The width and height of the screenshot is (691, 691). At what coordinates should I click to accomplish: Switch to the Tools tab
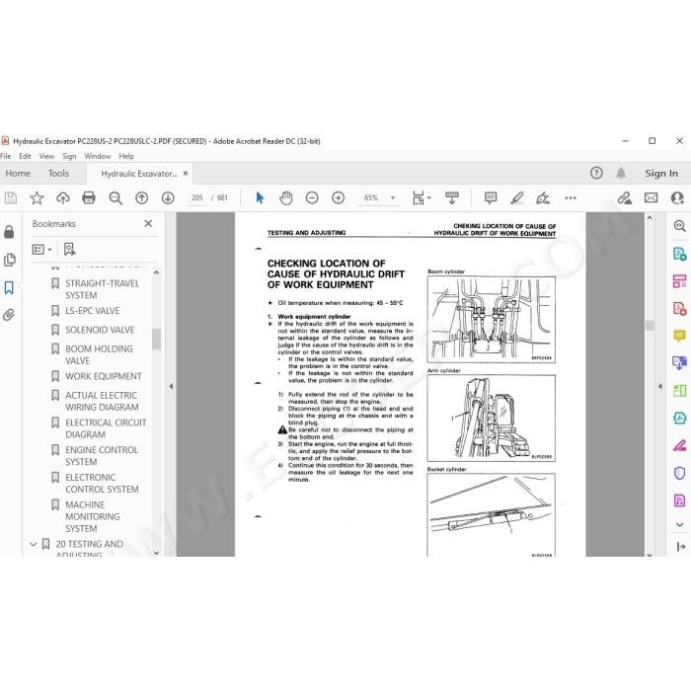58,173
